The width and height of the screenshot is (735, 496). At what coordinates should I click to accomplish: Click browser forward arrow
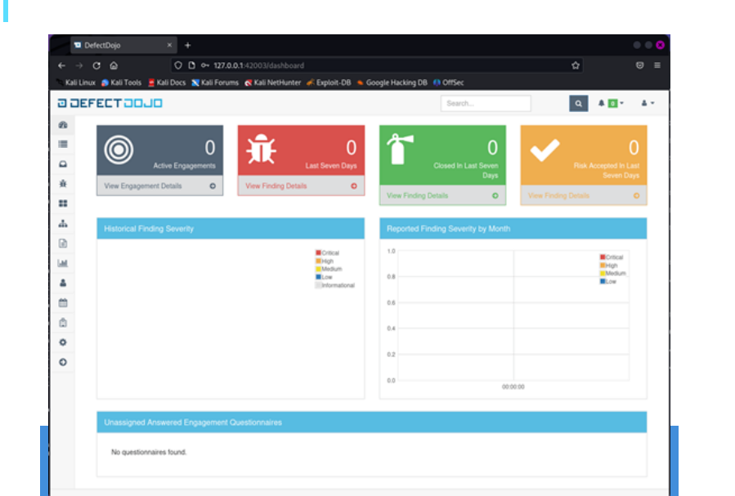coord(79,65)
